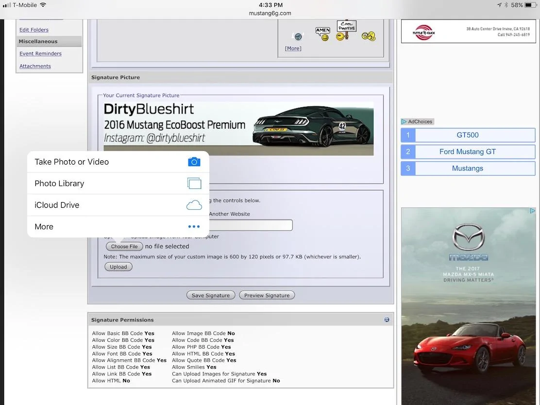This screenshot has height=405, width=540.
Task: Click the Mustangs ad link
Action: (468, 169)
